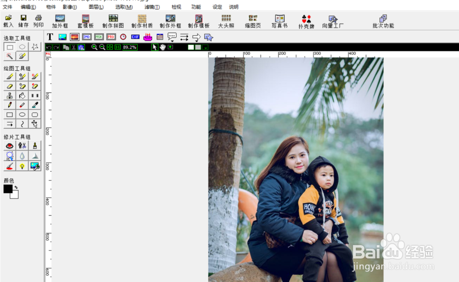The width and height of the screenshot is (459, 282).
Task: Select the paint bucket fill tool
Action: [x=22, y=96]
